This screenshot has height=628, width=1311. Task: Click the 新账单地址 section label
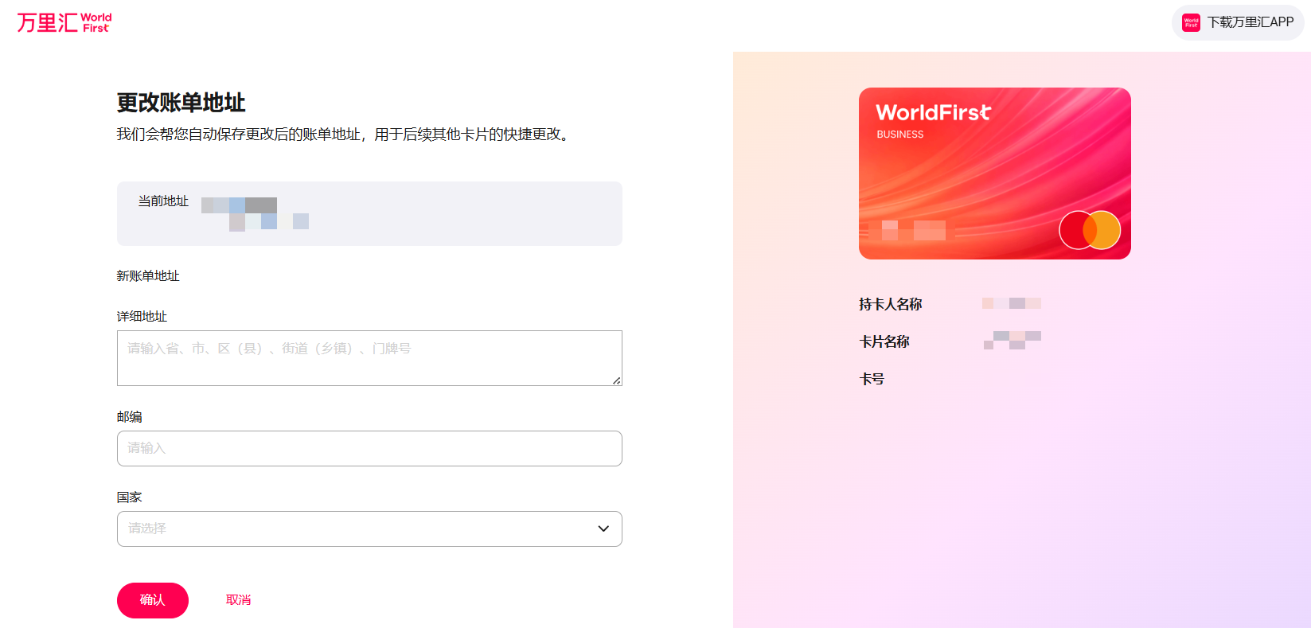(x=148, y=276)
